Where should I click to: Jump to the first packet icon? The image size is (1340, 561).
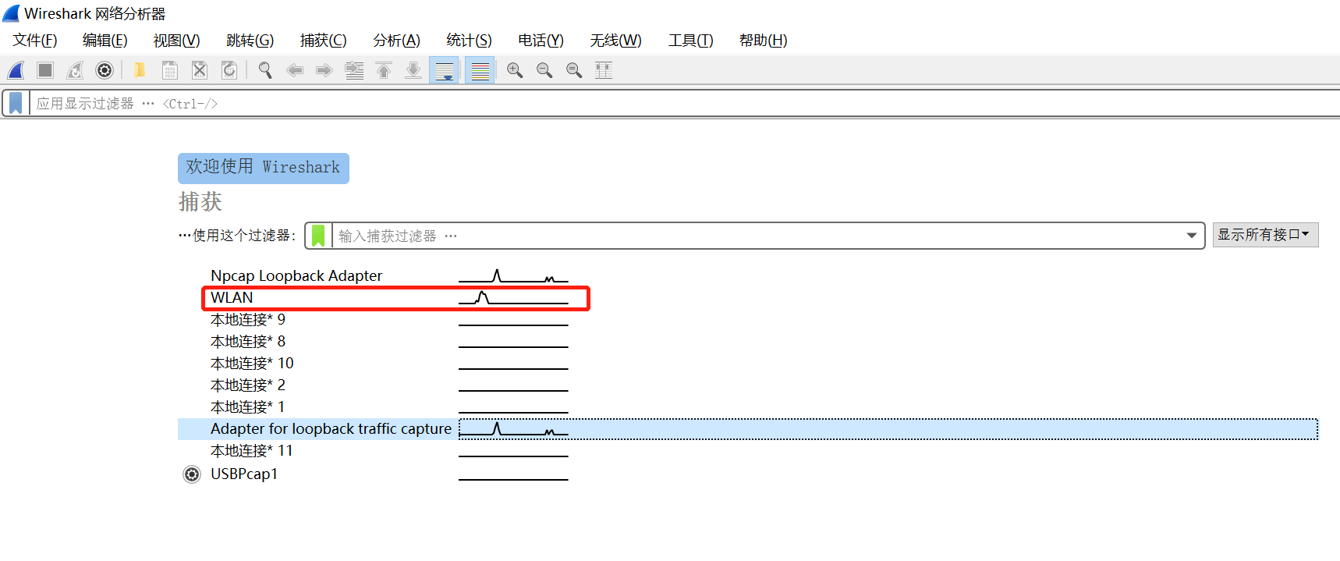click(x=384, y=70)
